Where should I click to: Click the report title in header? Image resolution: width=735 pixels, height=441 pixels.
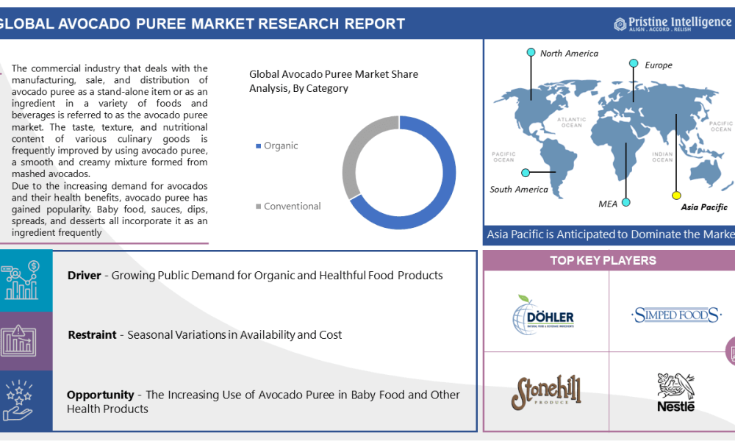[x=203, y=24]
